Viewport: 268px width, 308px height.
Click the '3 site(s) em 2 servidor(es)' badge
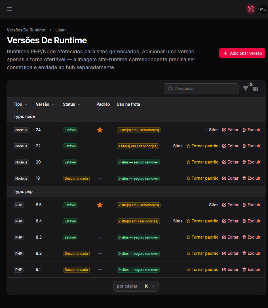pos(139,130)
